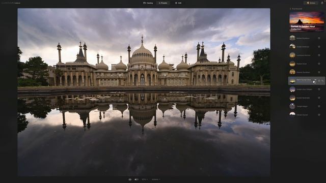This screenshot has width=326, height=183.
Task: Open the Edit tab
Action: tap(178, 3)
